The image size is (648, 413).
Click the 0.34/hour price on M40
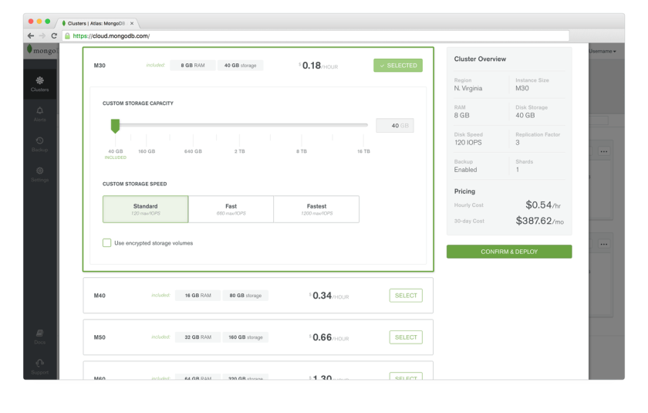[x=329, y=296]
